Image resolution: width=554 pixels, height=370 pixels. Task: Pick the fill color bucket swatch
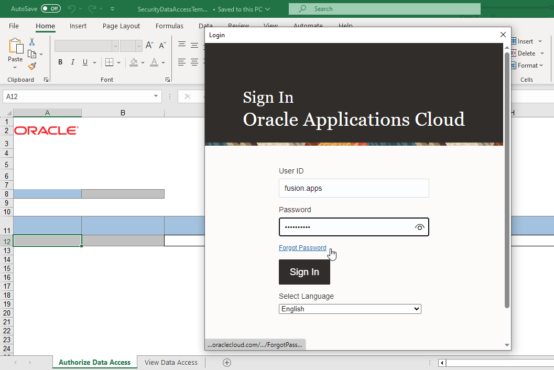[134, 62]
